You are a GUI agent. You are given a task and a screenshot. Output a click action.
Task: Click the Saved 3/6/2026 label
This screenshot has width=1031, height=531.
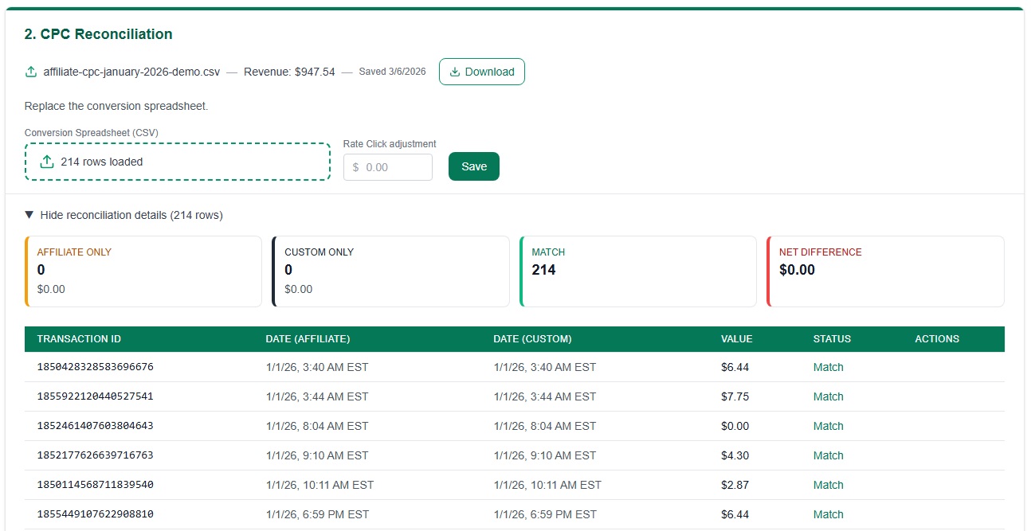point(392,72)
